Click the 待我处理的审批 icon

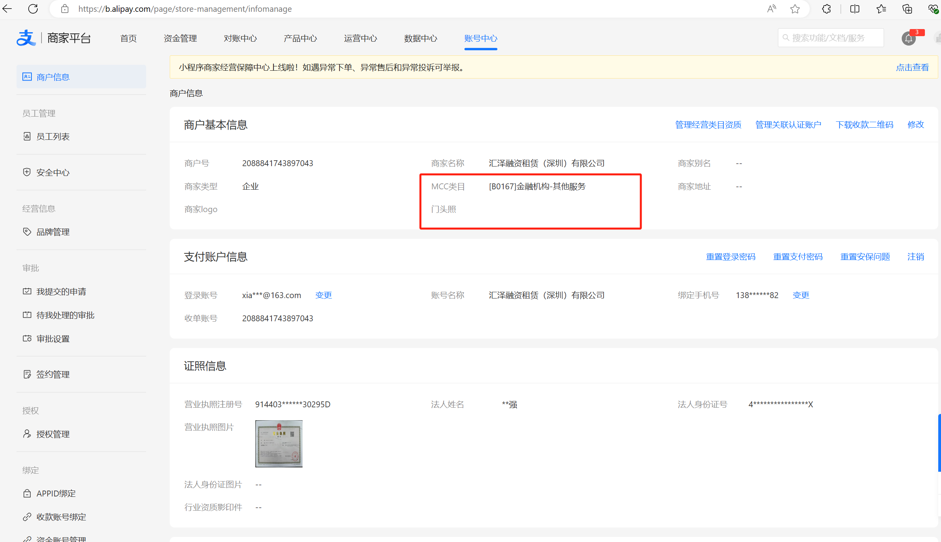(27, 315)
